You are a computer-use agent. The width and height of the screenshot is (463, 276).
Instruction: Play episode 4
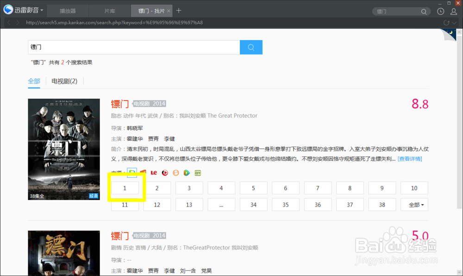tap(221, 188)
